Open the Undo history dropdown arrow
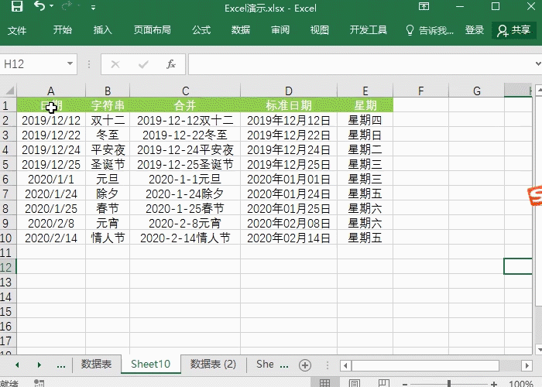 coord(52,6)
